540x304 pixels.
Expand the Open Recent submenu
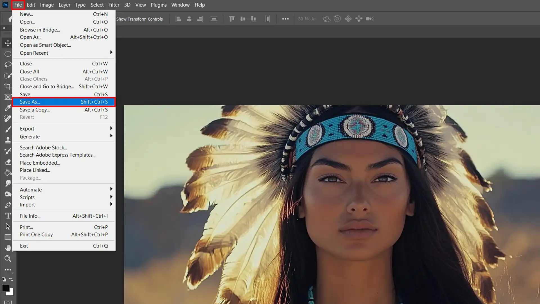coord(64,53)
